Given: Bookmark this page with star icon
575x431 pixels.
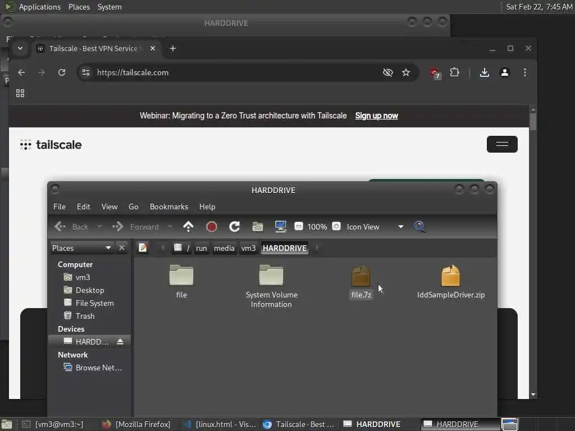Looking at the screenshot, I should [x=405, y=72].
